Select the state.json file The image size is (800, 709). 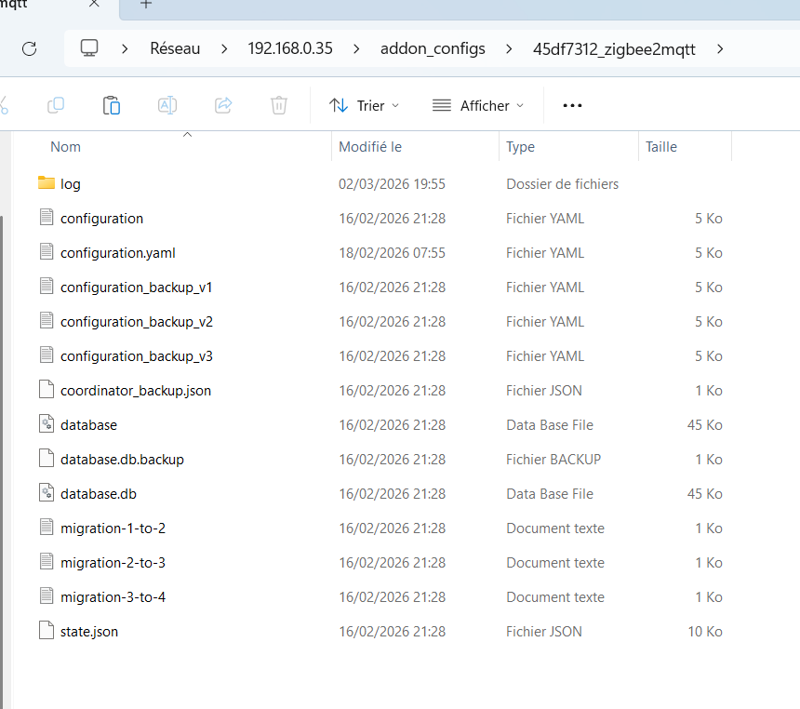89,632
